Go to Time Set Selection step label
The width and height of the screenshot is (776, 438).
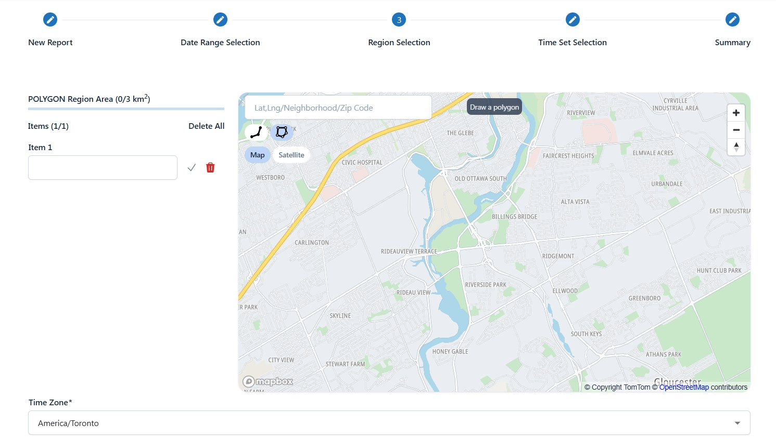point(573,43)
